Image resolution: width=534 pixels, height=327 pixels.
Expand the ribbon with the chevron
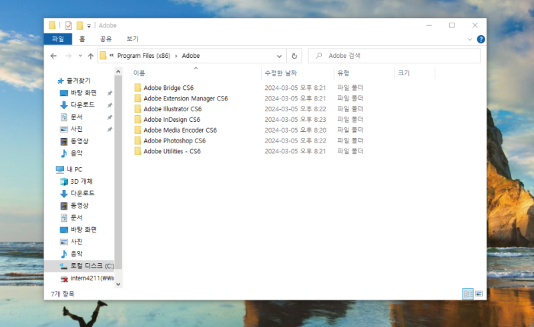[x=470, y=39]
